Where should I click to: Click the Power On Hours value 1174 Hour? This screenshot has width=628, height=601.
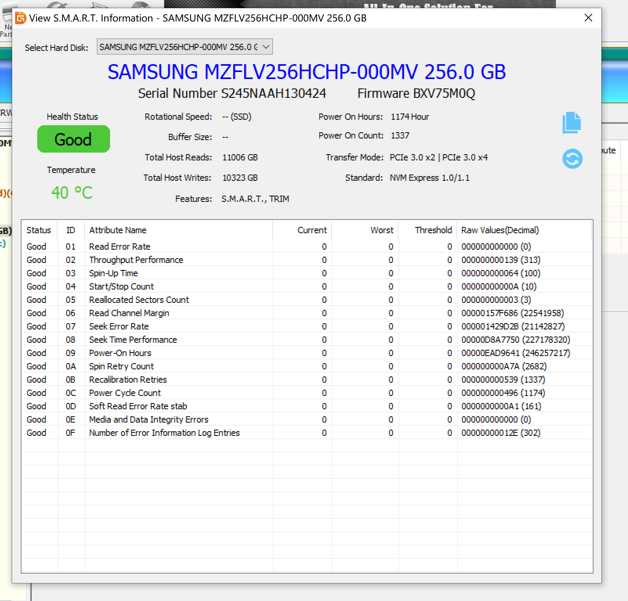click(410, 117)
